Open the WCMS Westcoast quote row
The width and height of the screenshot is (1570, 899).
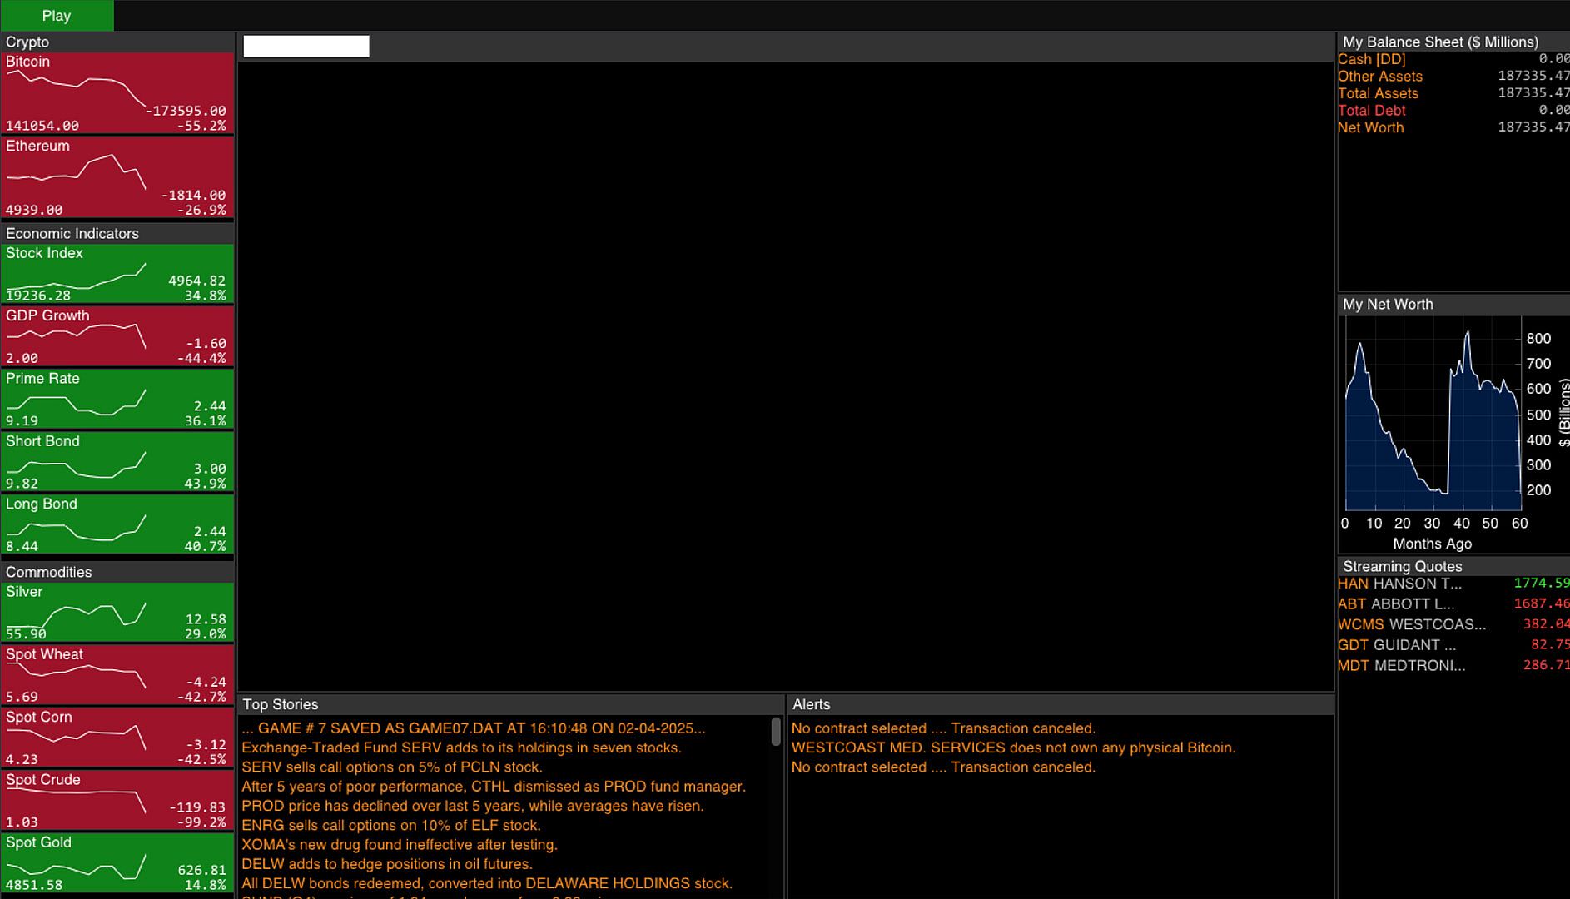(x=1453, y=624)
